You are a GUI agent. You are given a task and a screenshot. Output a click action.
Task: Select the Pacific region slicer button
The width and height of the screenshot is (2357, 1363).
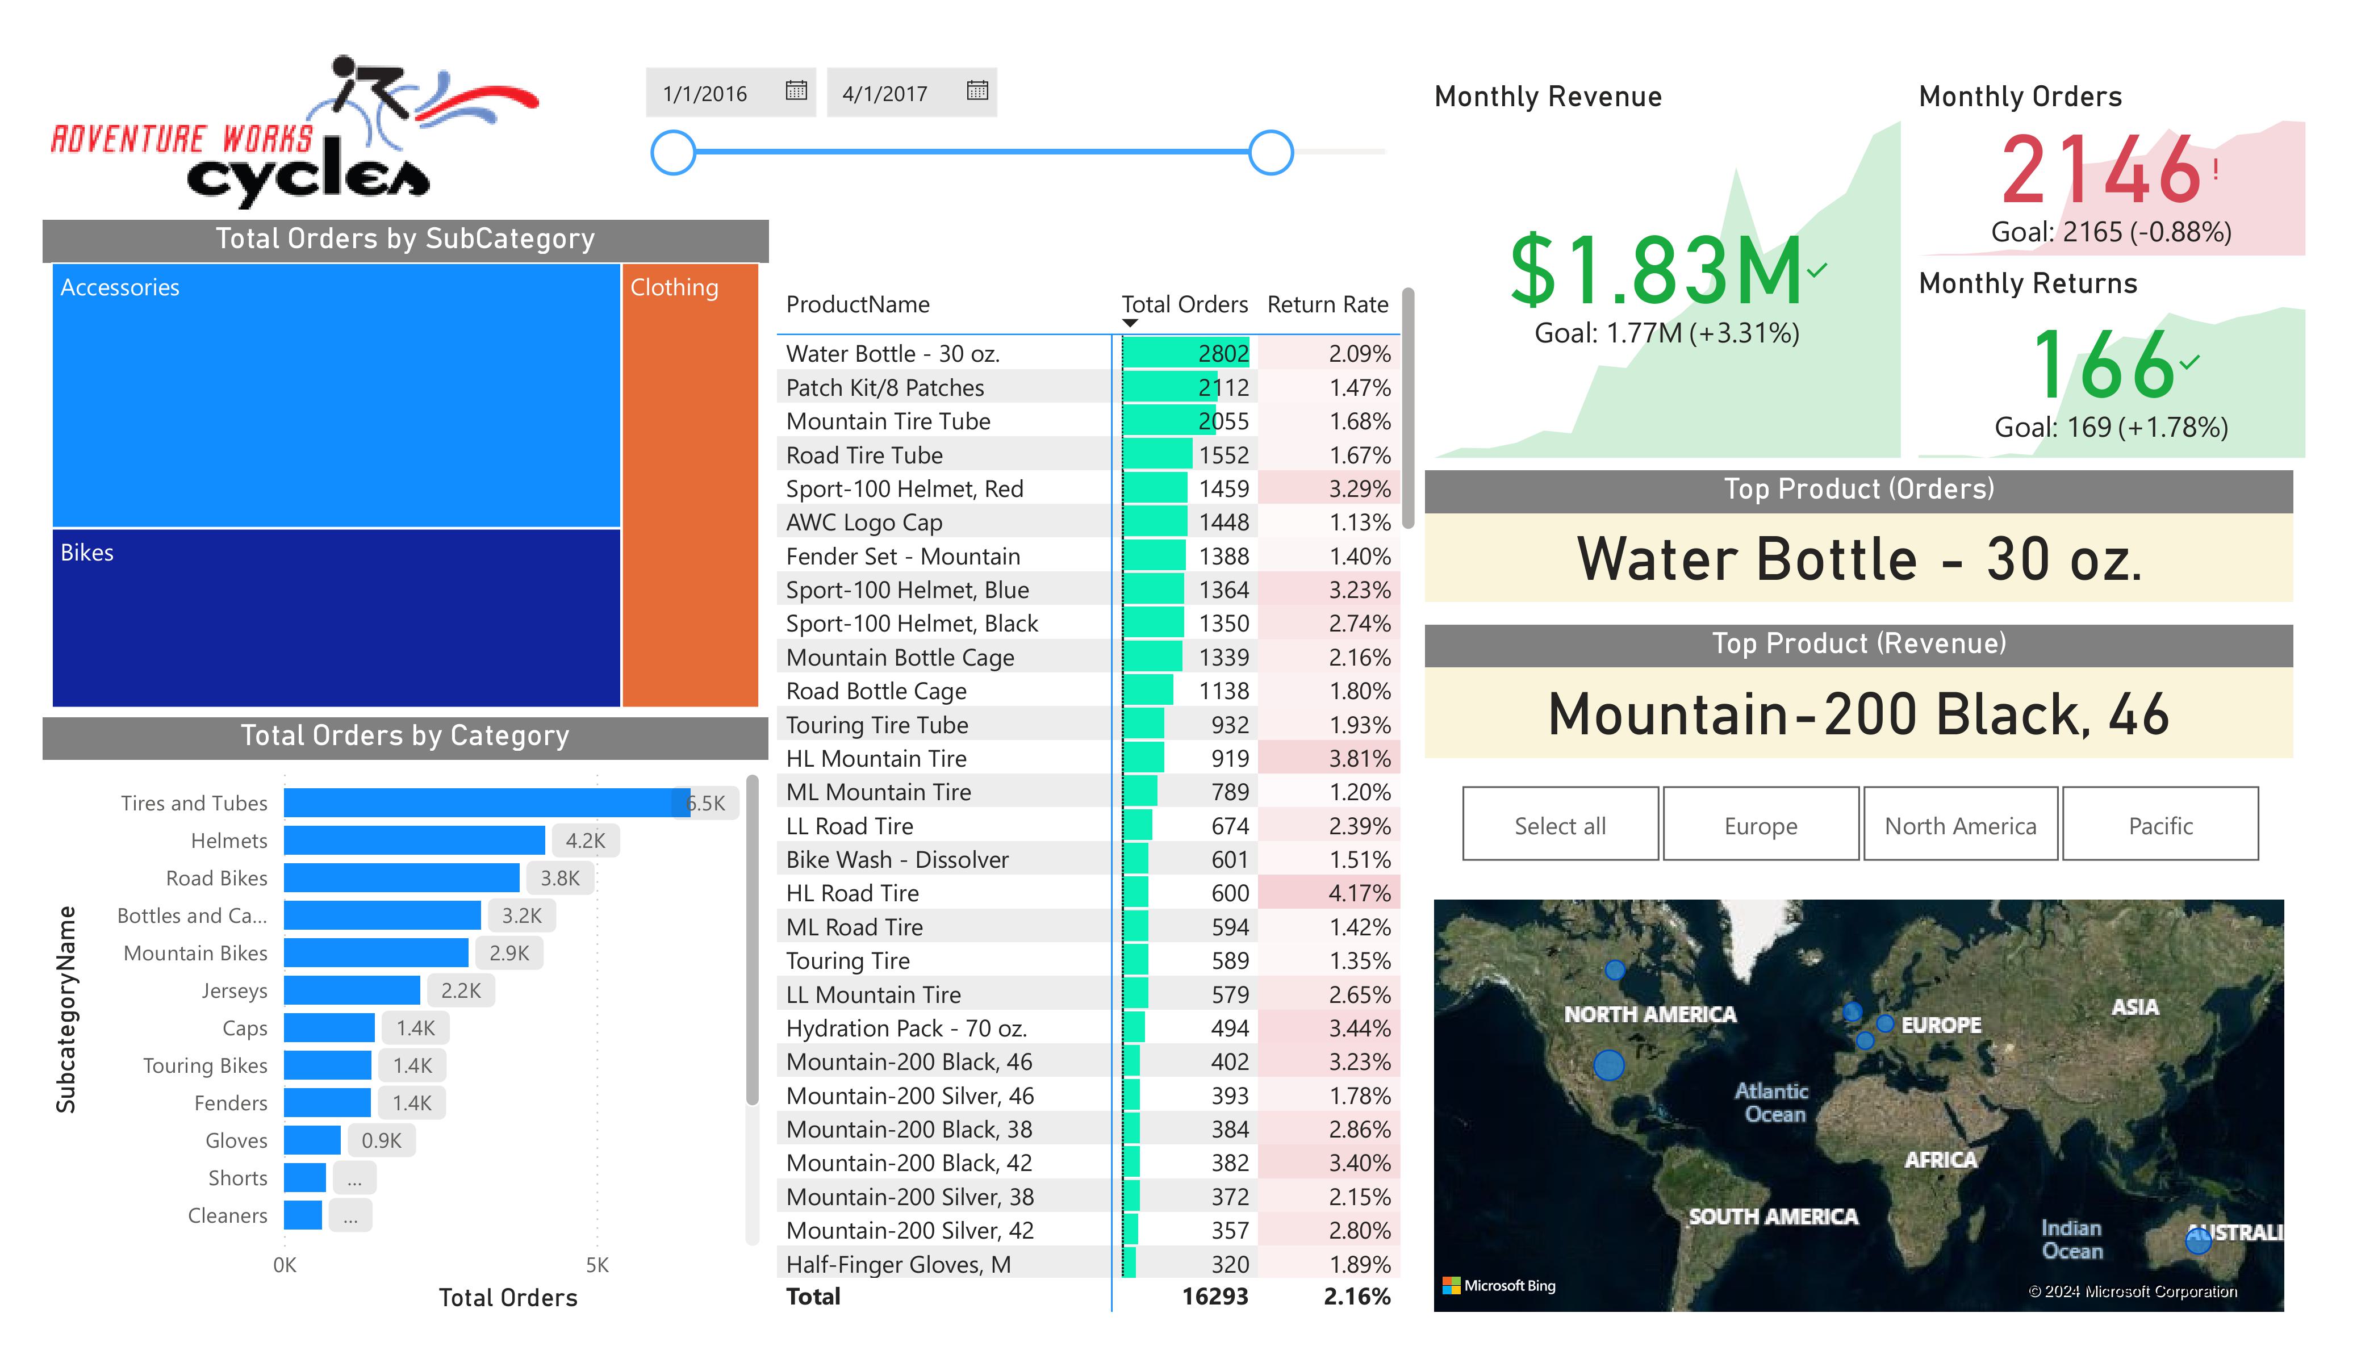2160,824
